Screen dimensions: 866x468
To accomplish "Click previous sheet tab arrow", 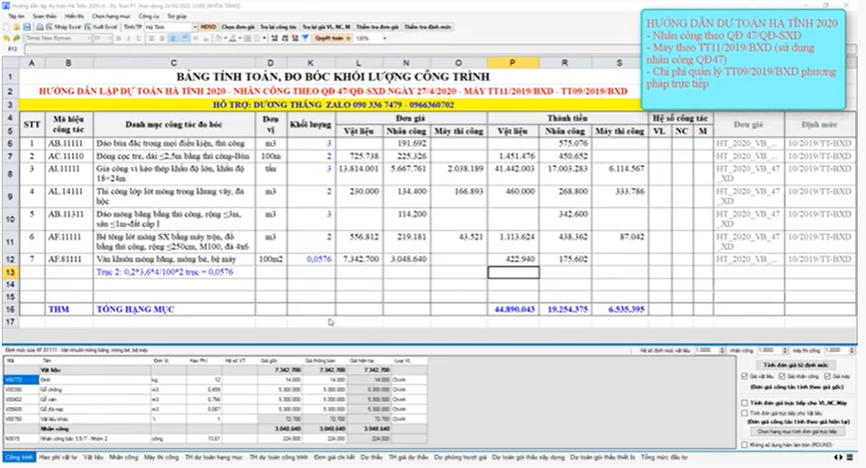I will point(836,457).
